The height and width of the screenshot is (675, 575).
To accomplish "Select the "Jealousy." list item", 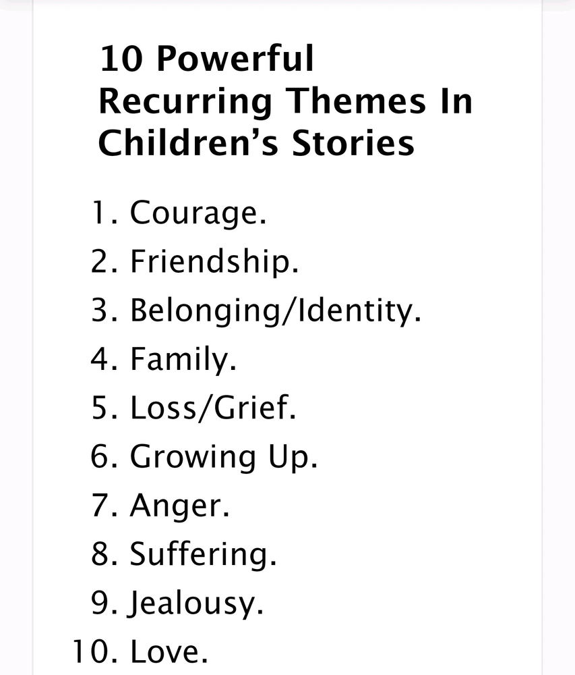I will (x=196, y=603).
